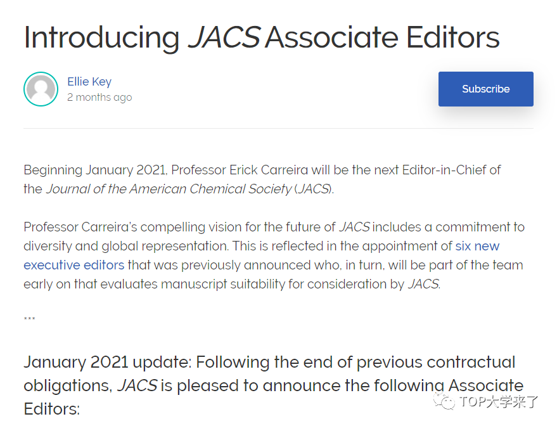Viewport: 557px width, 426px height.
Task: Click the WeChat logo in the watermark
Action: 444,402
